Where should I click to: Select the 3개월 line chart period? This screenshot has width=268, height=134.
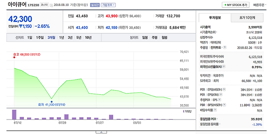click(x=51, y=38)
